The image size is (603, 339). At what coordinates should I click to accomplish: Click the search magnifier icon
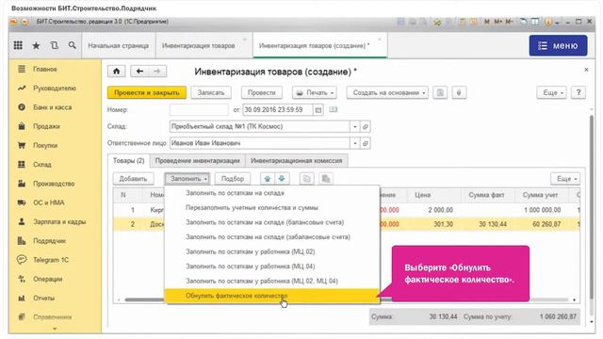[x=72, y=45]
